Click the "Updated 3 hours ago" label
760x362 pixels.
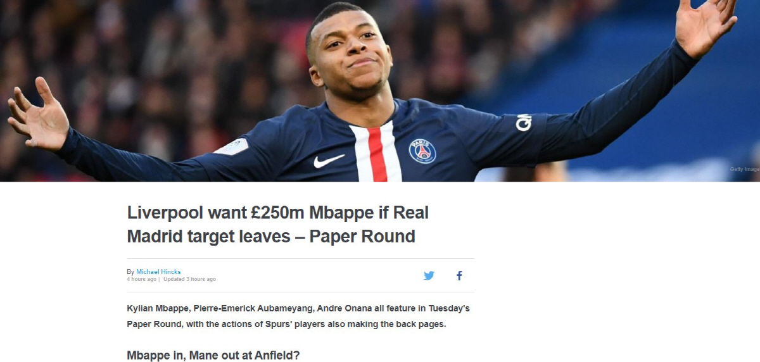click(x=189, y=279)
